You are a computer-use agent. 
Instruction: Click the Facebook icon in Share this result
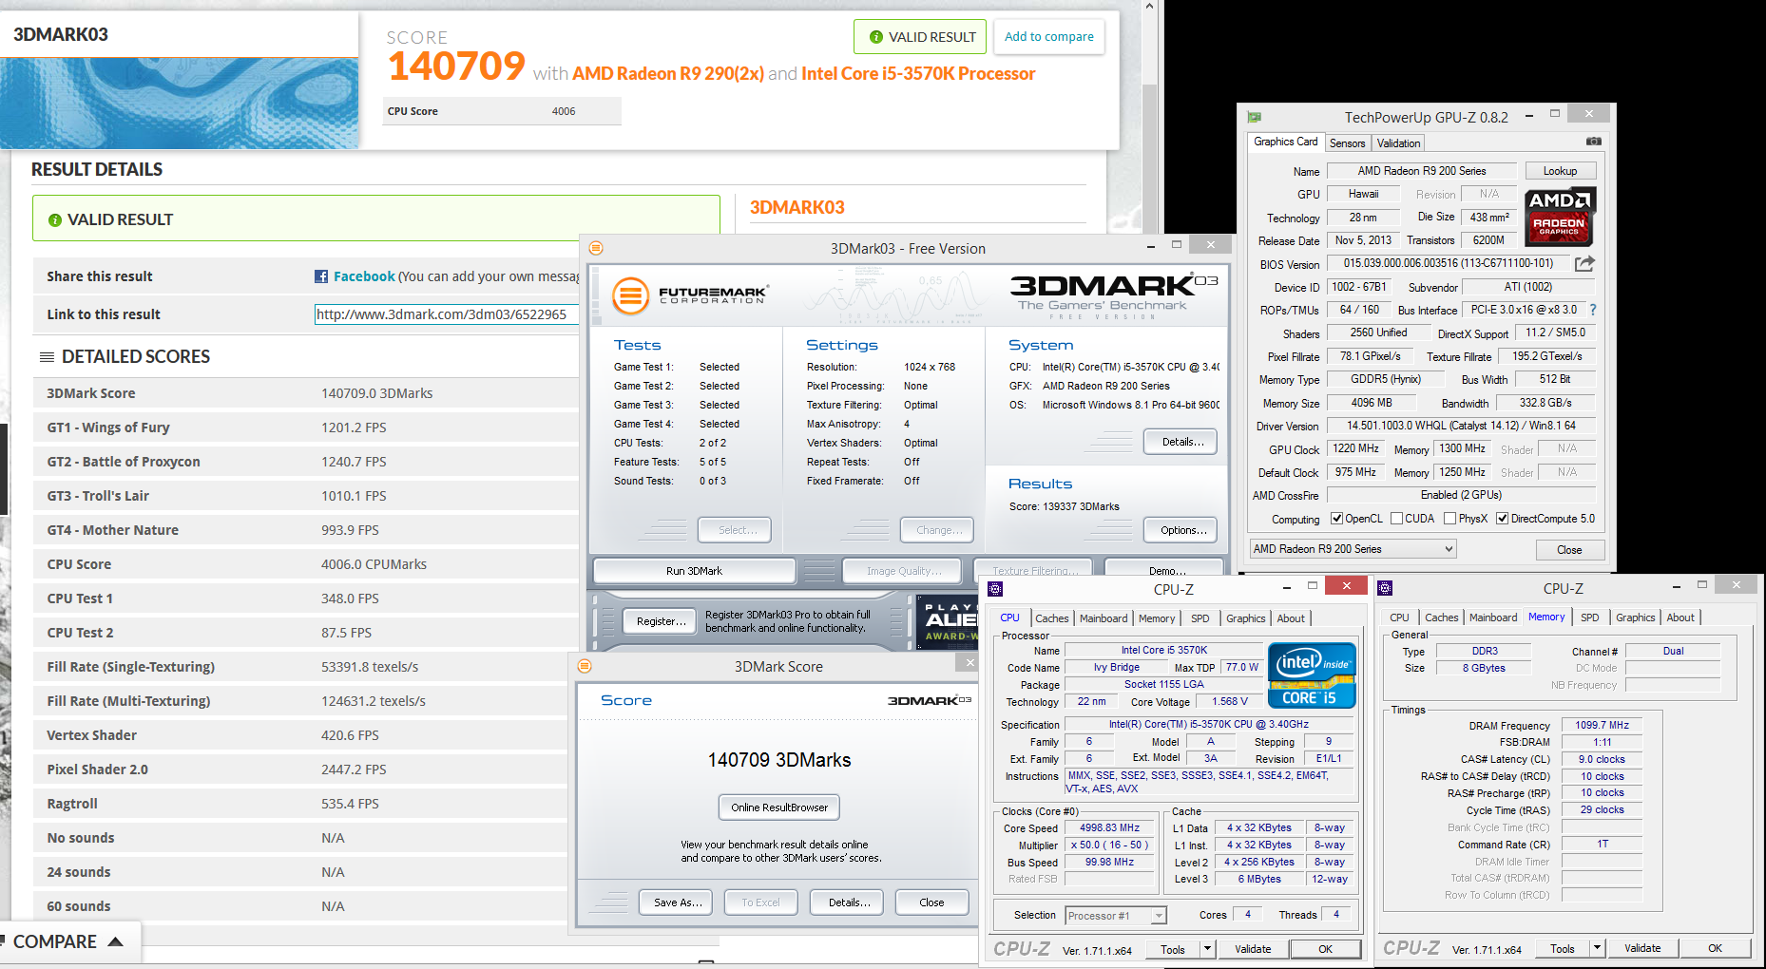[321, 276]
